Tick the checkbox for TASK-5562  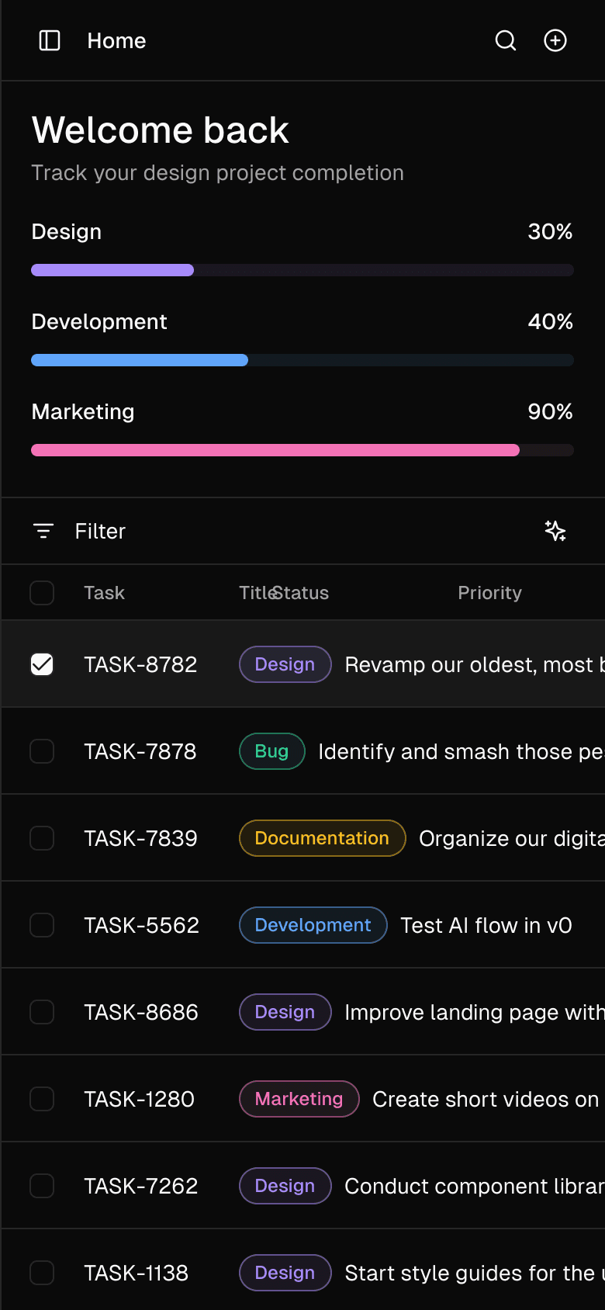(x=42, y=925)
